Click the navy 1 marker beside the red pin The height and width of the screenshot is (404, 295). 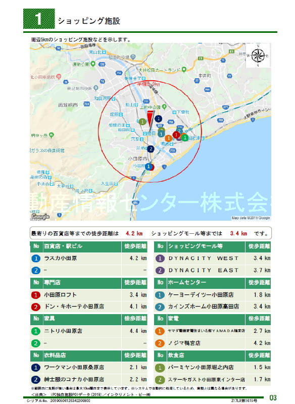coord(159,119)
